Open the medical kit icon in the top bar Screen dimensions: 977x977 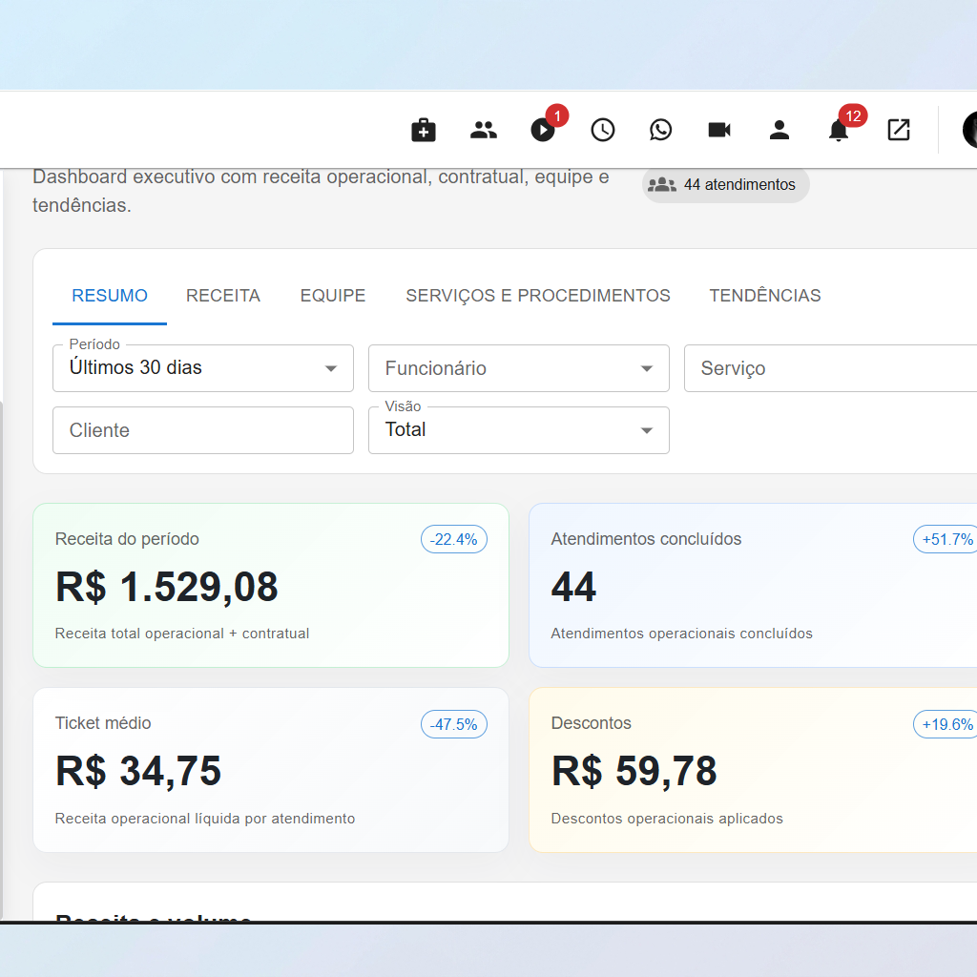[423, 130]
